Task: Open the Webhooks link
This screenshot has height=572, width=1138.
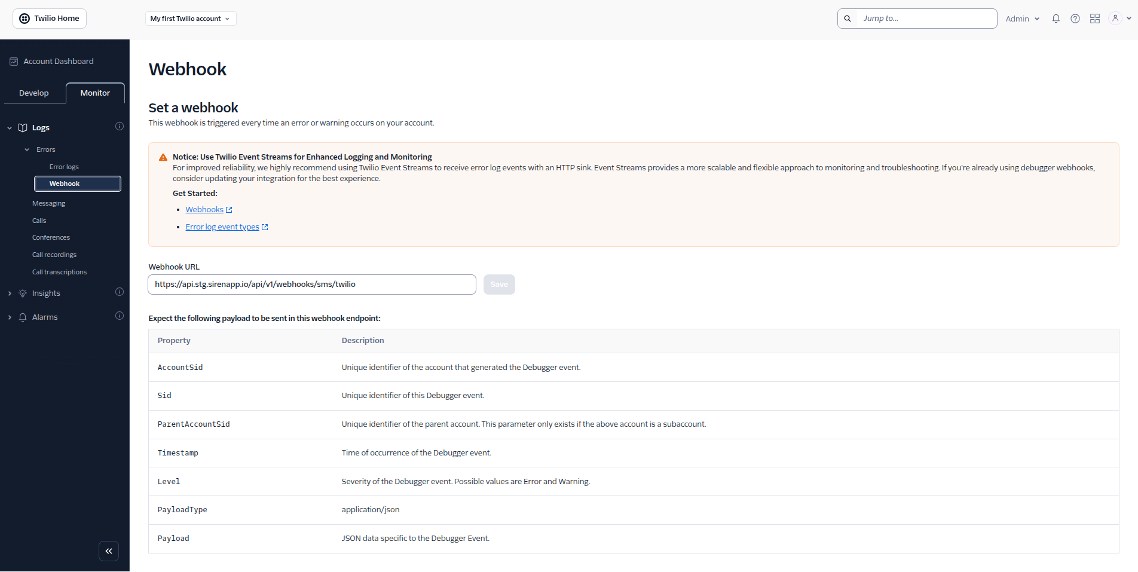Action: (x=204, y=209)
